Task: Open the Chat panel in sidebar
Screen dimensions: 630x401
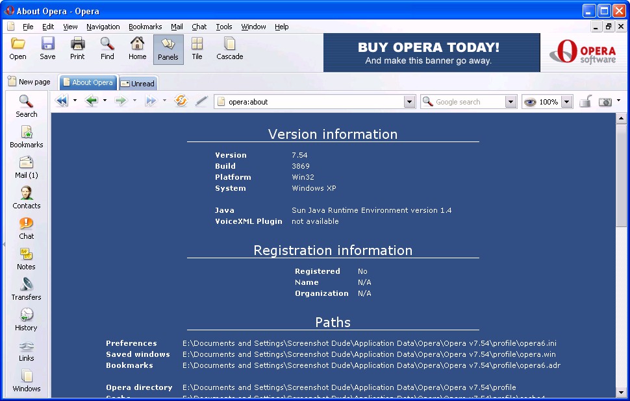Action: coord(27,228)
